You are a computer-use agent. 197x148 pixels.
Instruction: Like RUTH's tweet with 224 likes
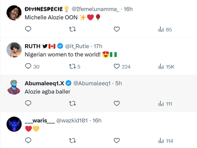(x=117, y=67)
